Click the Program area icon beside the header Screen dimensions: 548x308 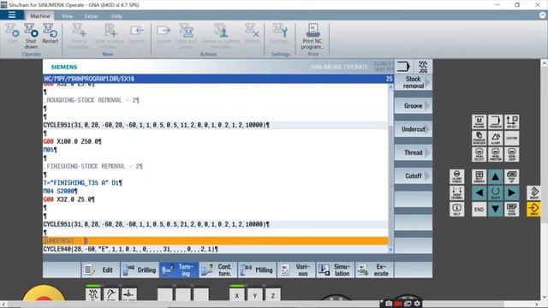tap(403, 67)
